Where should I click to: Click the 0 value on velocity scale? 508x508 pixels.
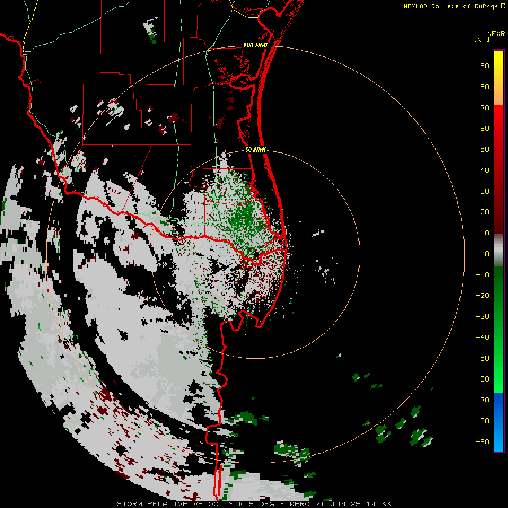click(487, 254)
